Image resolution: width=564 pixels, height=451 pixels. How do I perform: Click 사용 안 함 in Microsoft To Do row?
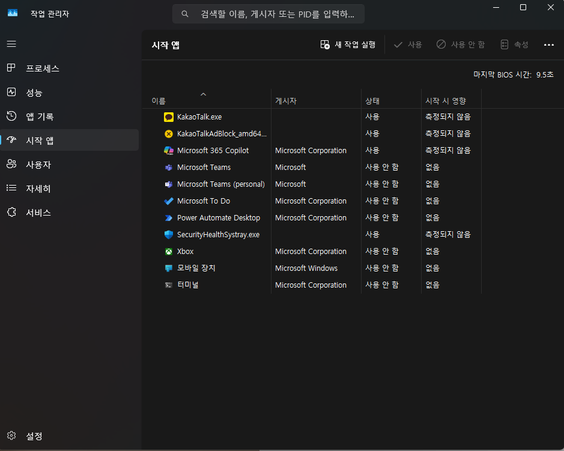tap(382, 201)
